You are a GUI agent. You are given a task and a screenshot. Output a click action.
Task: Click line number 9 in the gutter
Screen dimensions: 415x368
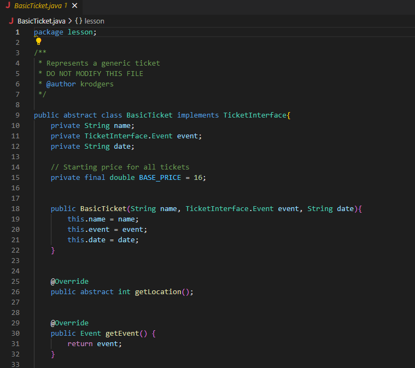[17, 115]
